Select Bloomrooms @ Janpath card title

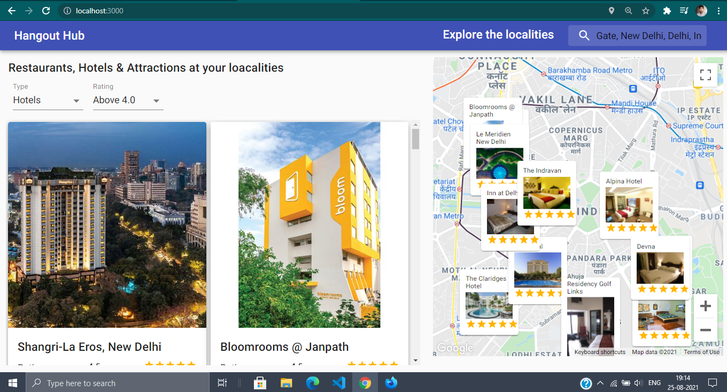coord(284,347)
